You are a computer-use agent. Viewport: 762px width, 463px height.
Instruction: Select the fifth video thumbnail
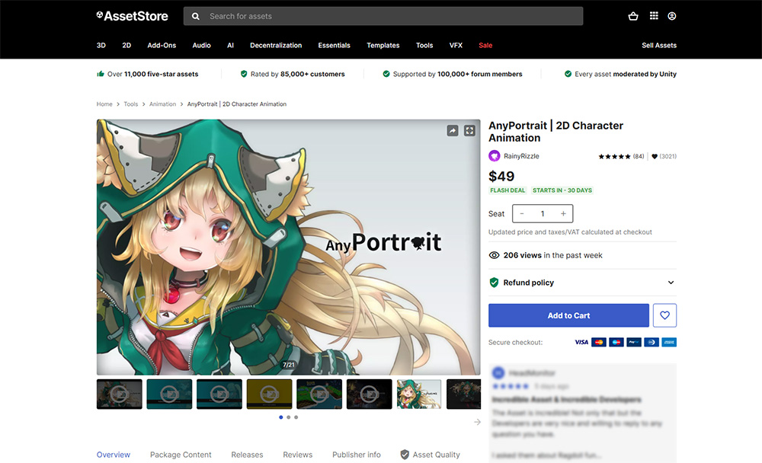pos(319,394)
